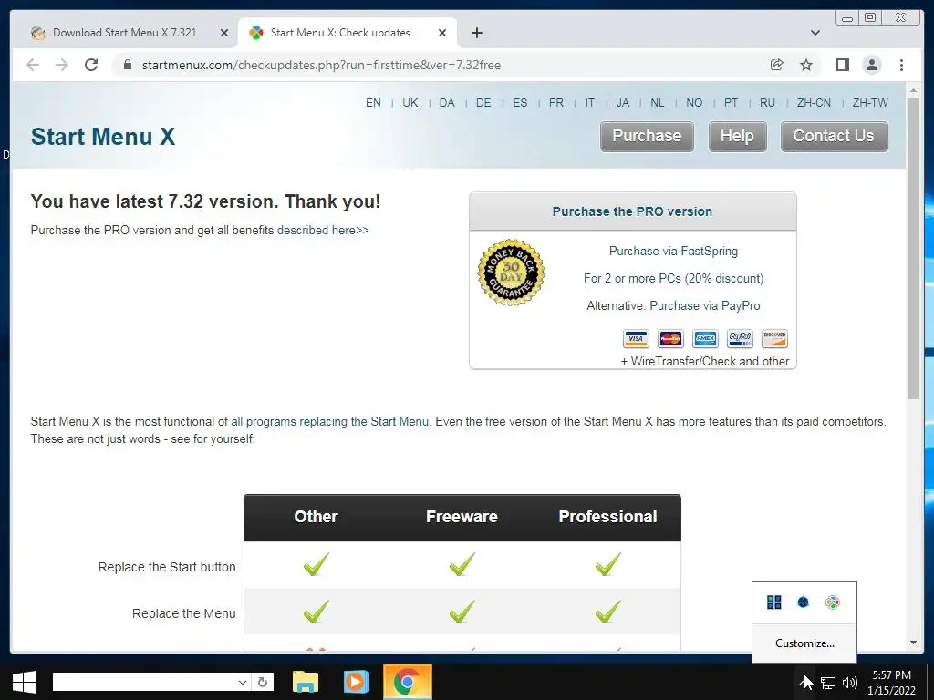Click the Professional column header
Viewport: 934px width, 700px height.
tap(607, 517)
